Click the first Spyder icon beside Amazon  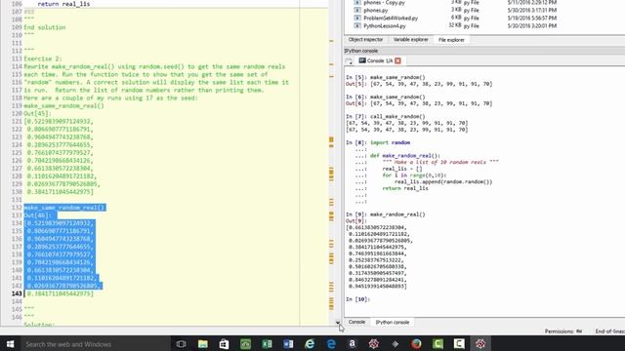[x=373, y=344]
